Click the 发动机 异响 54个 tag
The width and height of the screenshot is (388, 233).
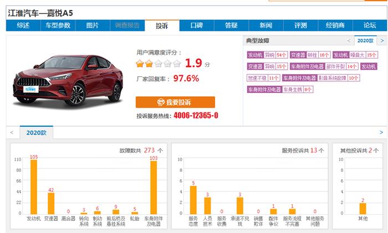267,55
